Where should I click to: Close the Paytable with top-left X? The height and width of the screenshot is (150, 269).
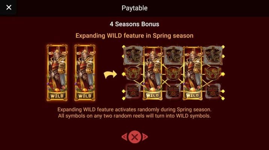[x=9, y=7]
